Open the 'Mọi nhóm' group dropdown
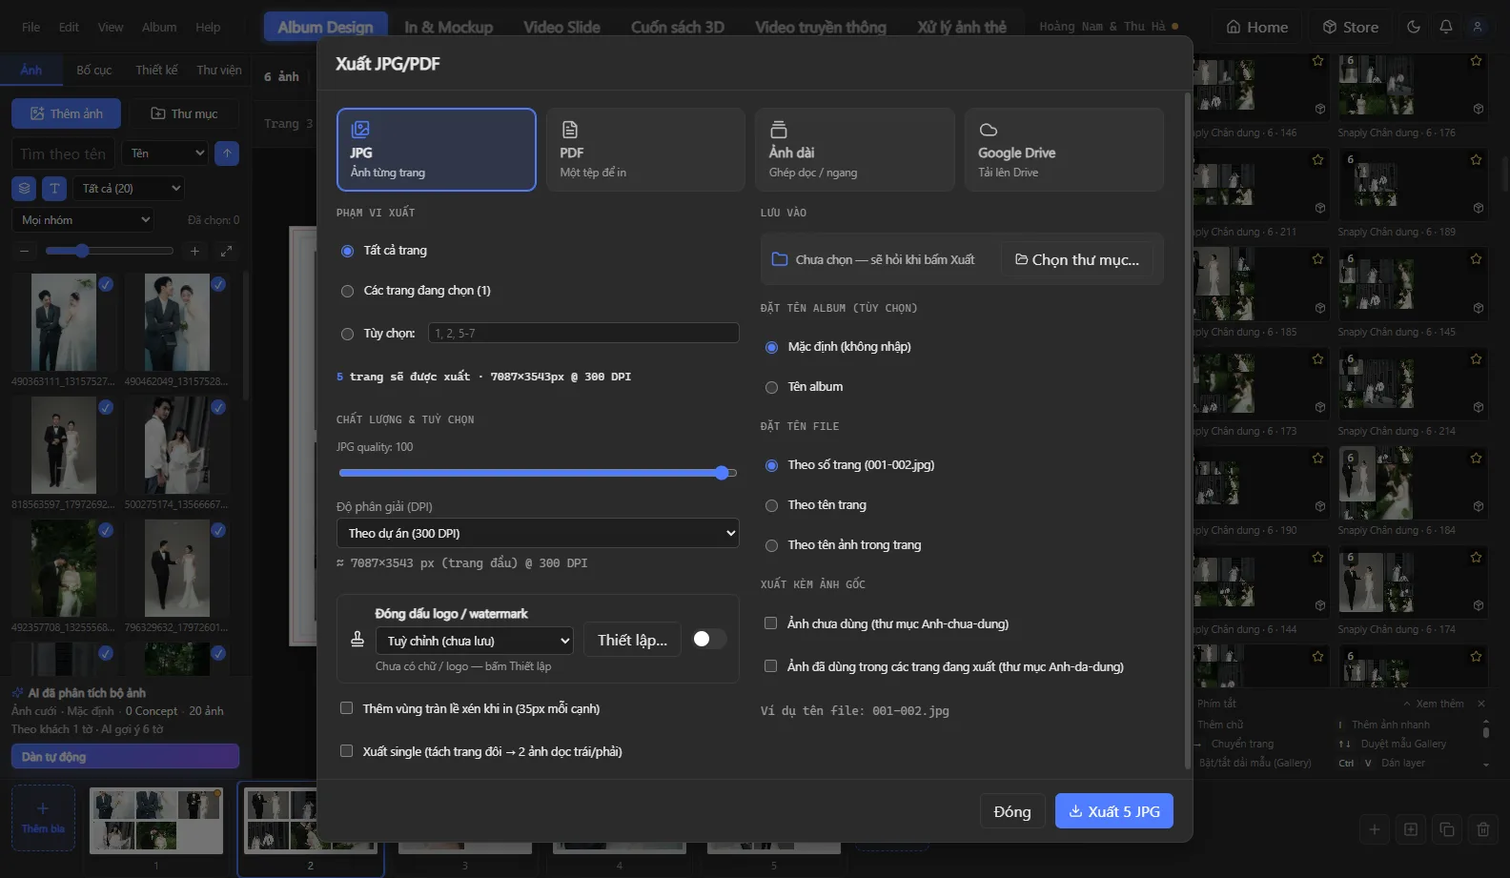The height and width of the screenshot is (878, 1510). [x=82, y=220]
